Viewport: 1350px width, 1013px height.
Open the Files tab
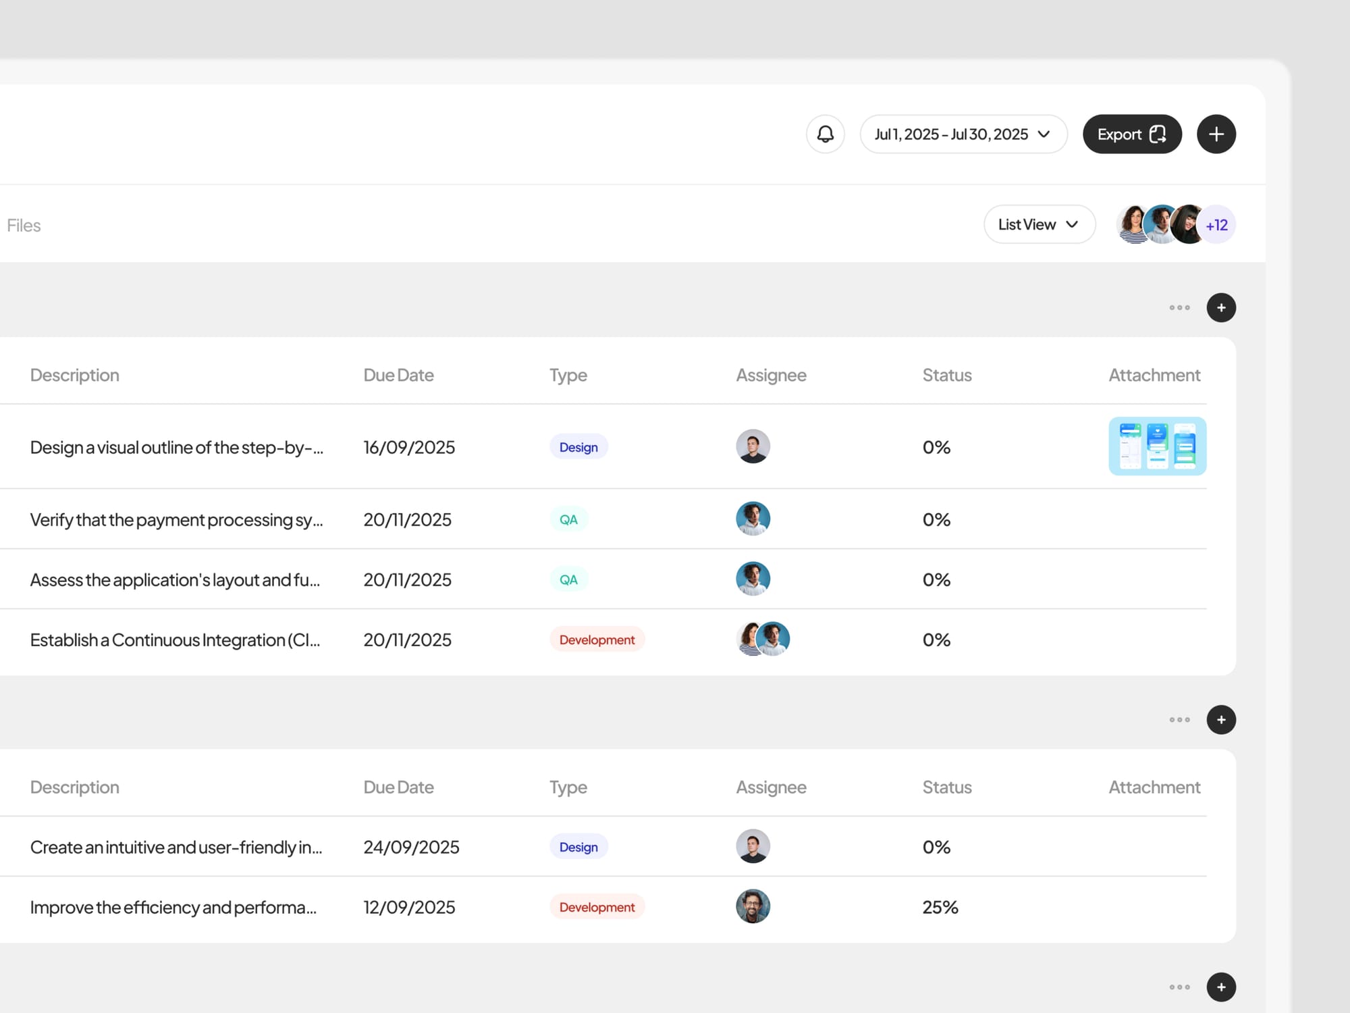click(24, 226)
